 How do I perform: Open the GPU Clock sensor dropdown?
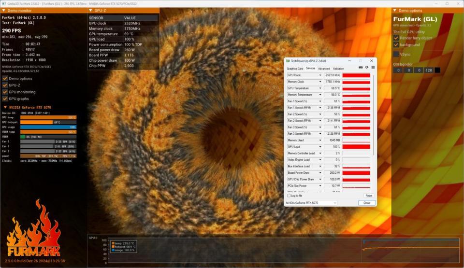[320, 75]
